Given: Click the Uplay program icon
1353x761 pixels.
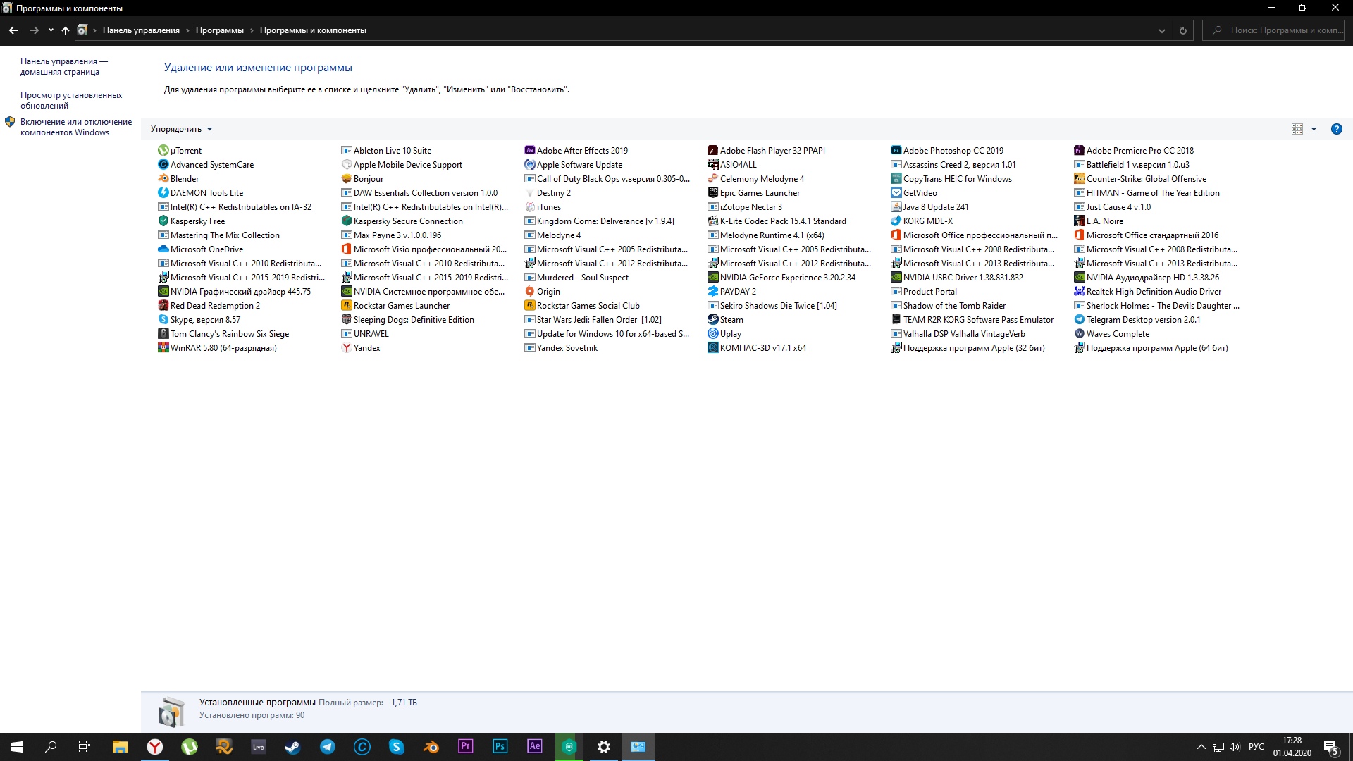Looking at the screenshot, I should pyautogui.click(x=713, y=334).
